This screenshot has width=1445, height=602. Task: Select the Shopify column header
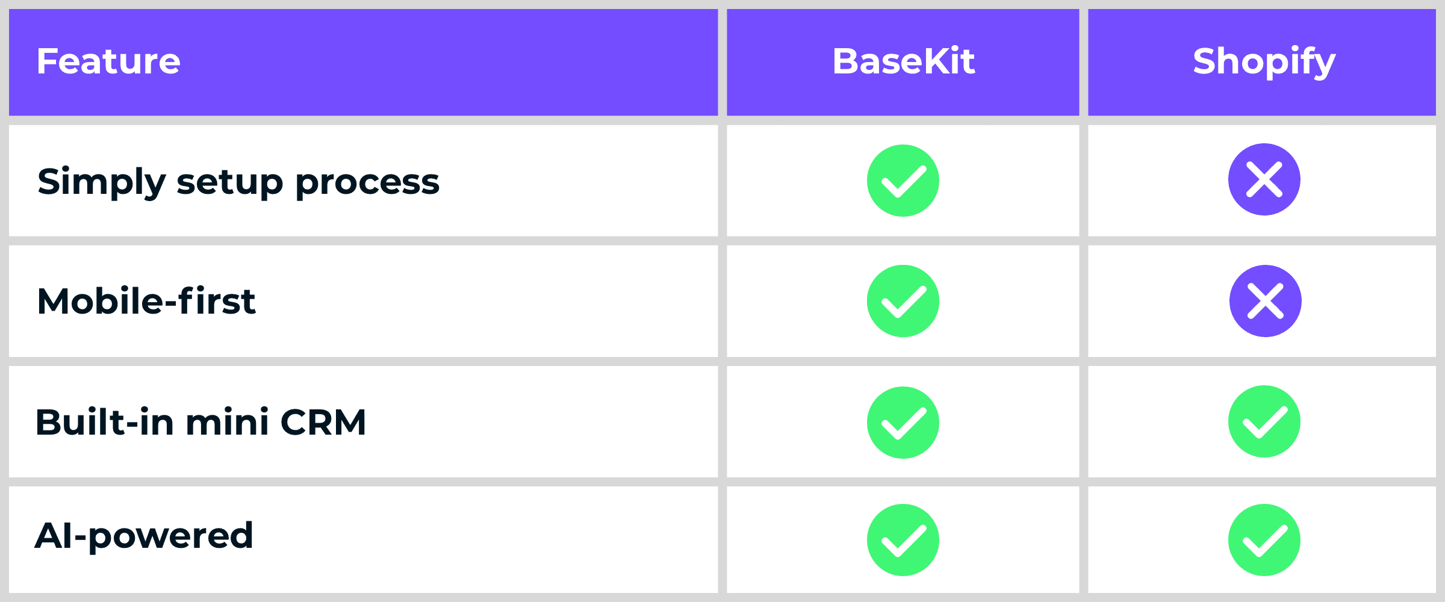1264,61
